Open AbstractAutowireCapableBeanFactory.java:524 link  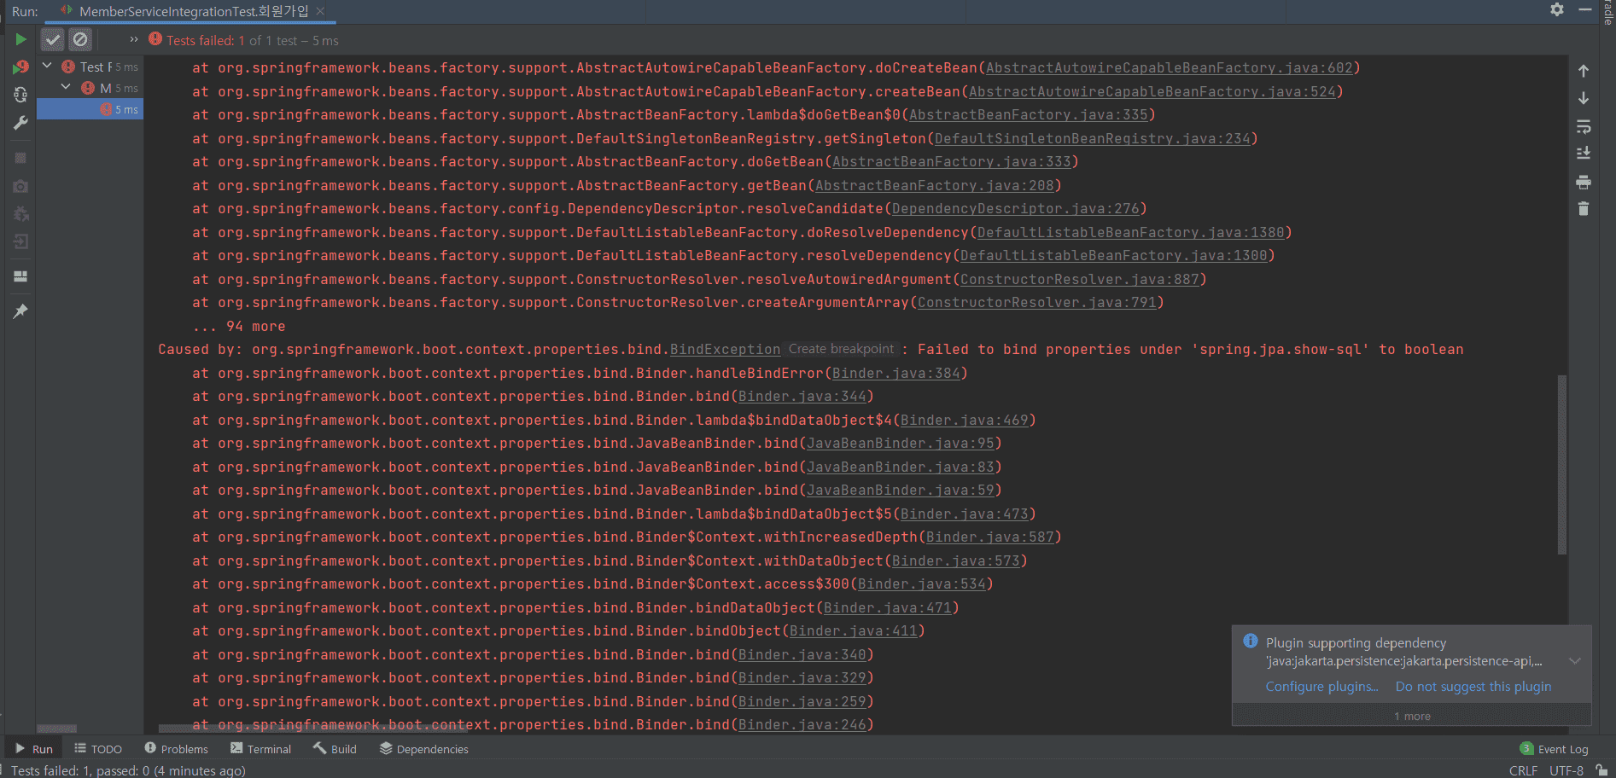pyautogui.click(x=1152, y=91)
